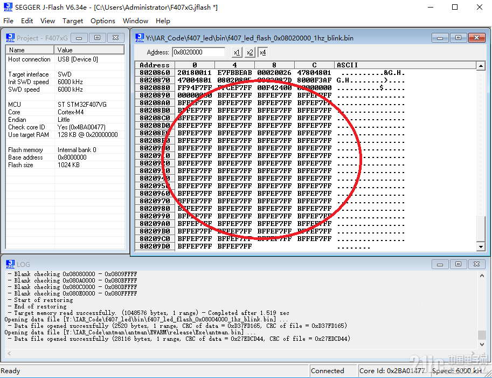Close the LOG window
492x378 pixels.
pyautogui.click(x=476, y=264)
